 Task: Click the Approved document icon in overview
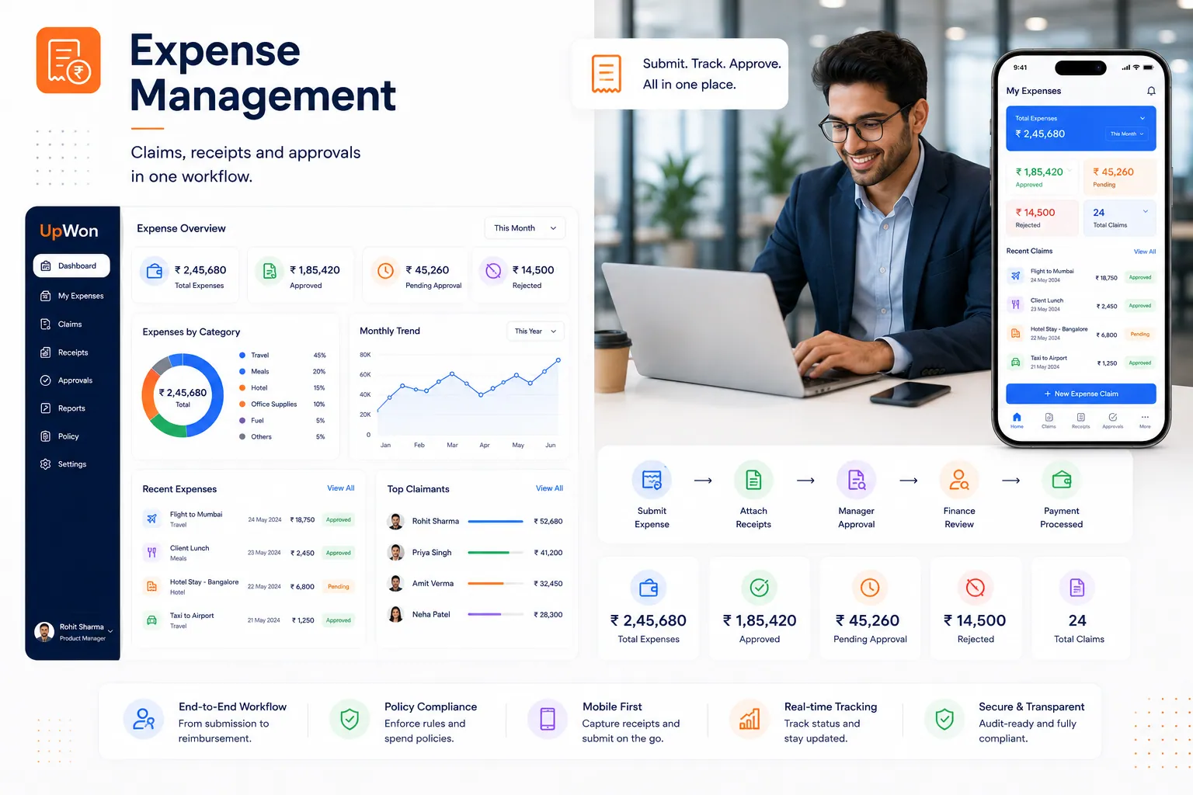click(270, 271)
